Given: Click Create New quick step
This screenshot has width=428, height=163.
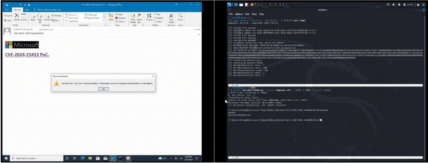Looking at the screenshot, I should pos(72,21).
